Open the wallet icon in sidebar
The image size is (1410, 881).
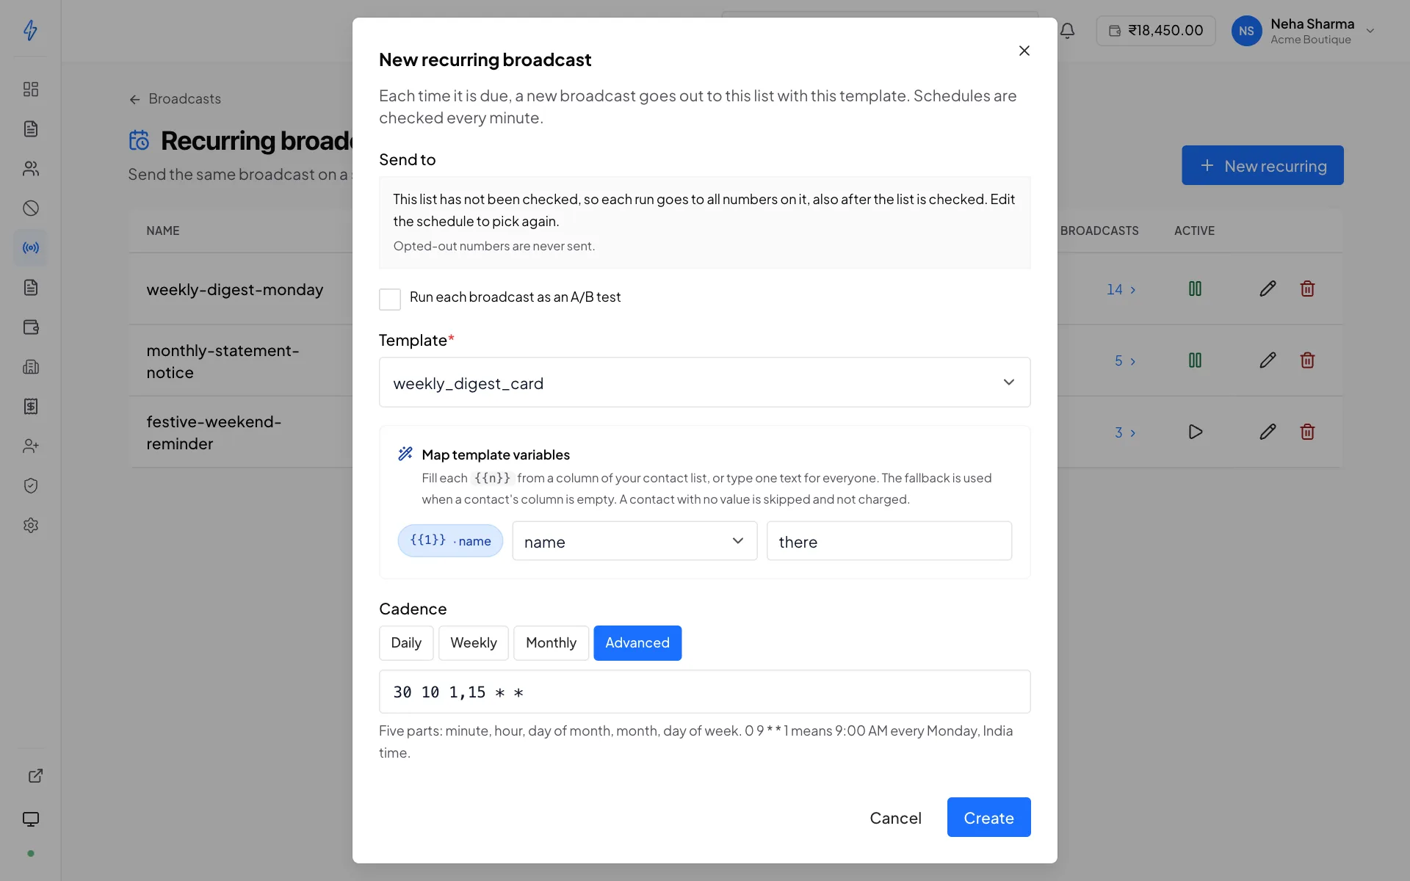pyautogui.click(x=31, y=327)
